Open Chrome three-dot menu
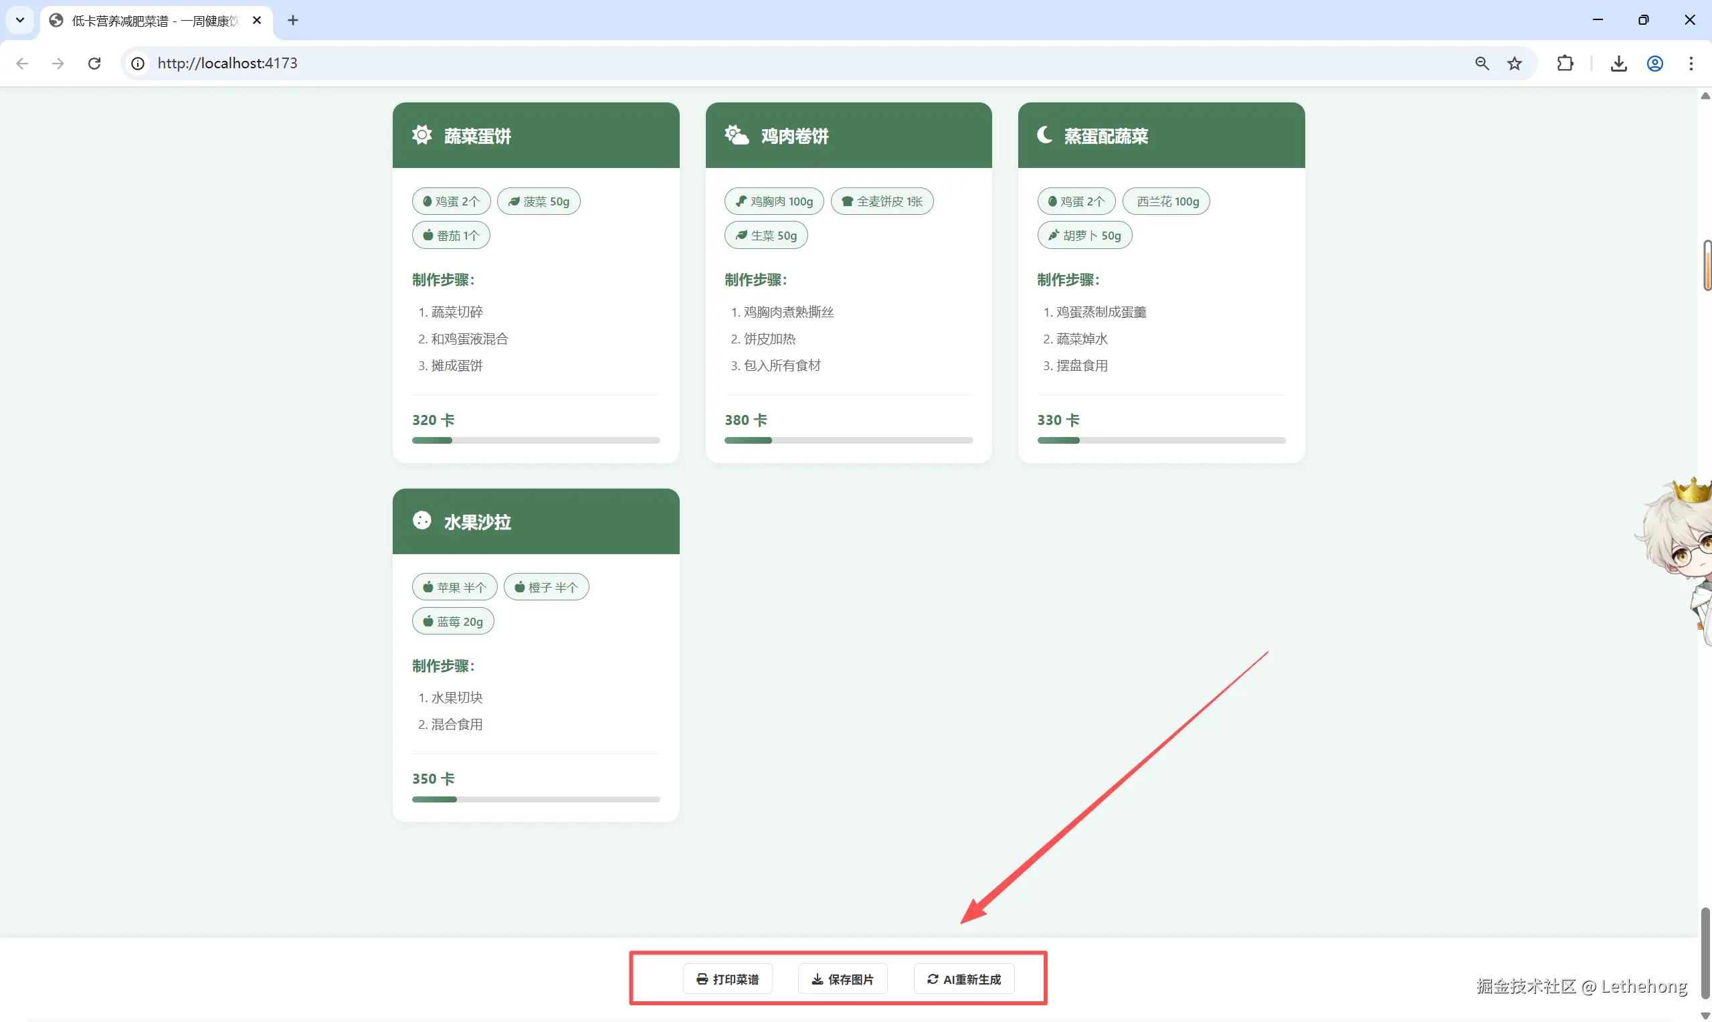Image resolution: width=1712 pixels, height=1022 pixels. (1691, 64)
